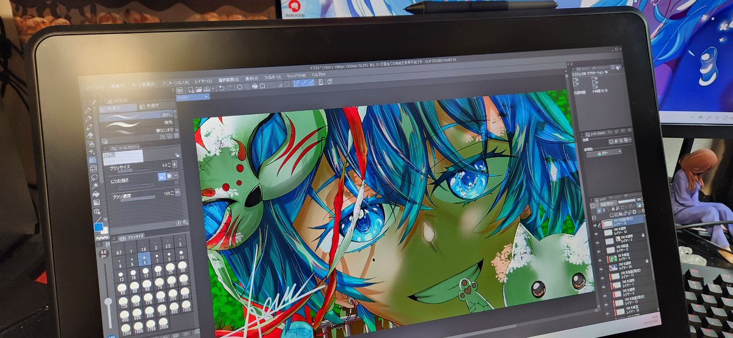
Task: Click the duplicate sub tool icon
Action: 169,136
